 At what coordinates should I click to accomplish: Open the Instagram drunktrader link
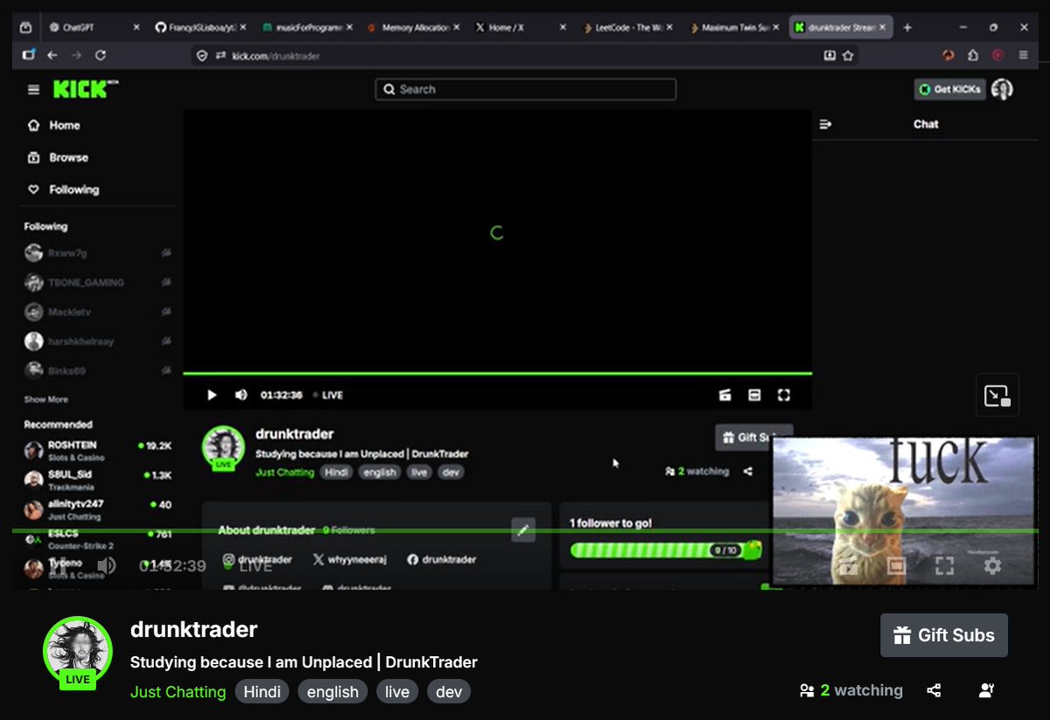pyautogui.click(x=257, y=560)
